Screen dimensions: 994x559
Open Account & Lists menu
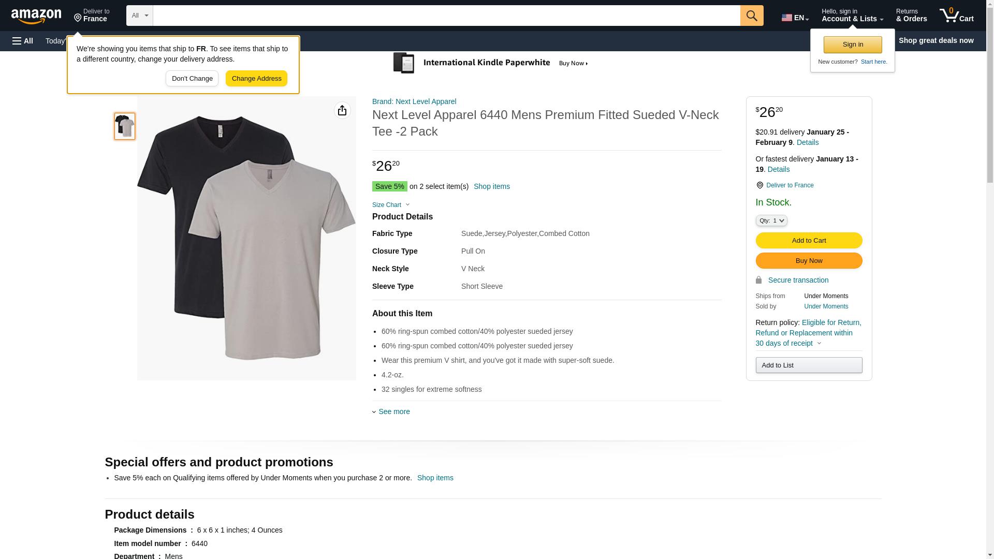852,16
